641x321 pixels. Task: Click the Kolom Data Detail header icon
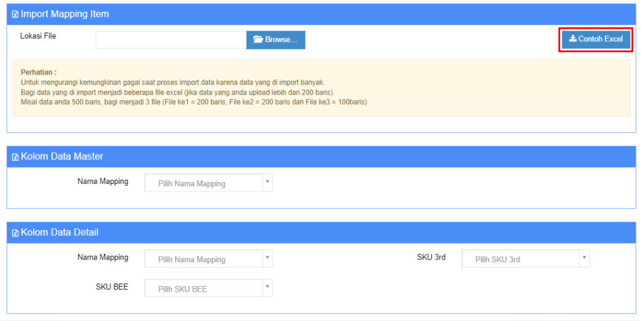click(x=16, y=233)
